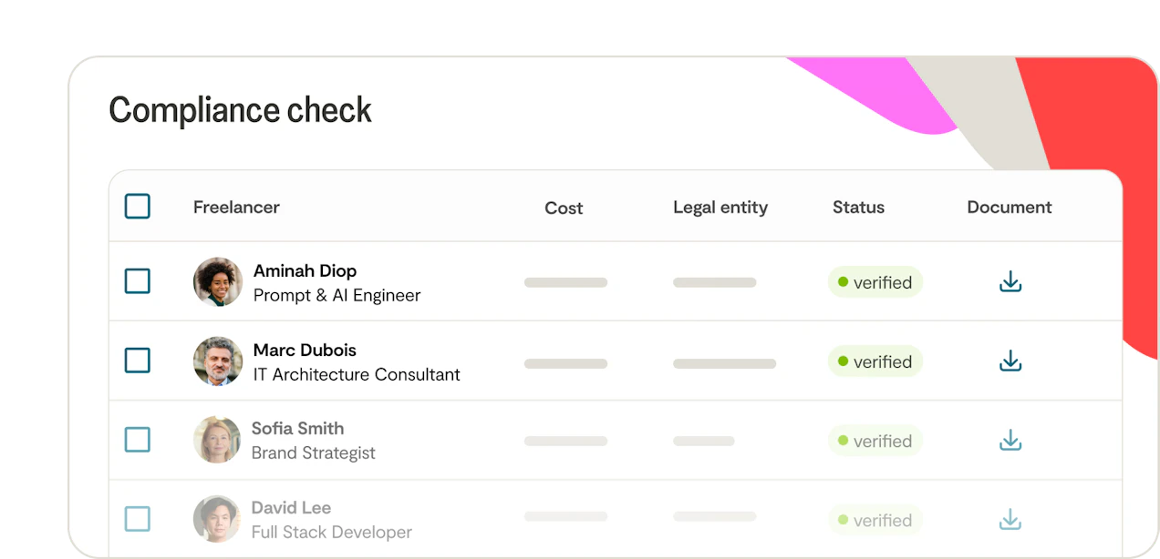Viewport: 1160px width, 559px height.
Task: Select Marc Dubois's row checkbox
Action: click(x=138, y=361)
